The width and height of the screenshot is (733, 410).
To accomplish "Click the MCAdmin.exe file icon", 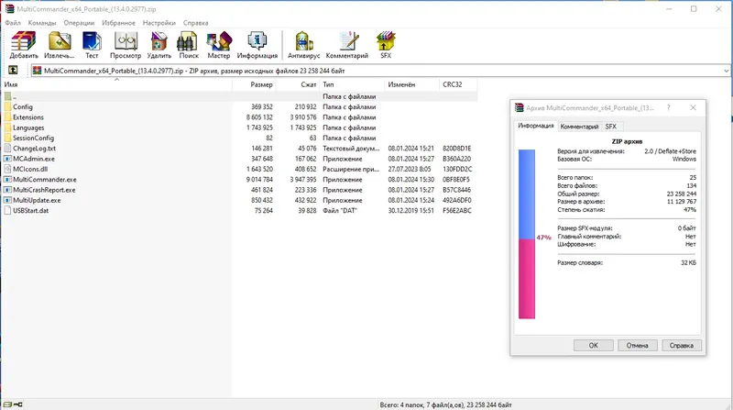I will pyautogui.click(x=8, y=159).
